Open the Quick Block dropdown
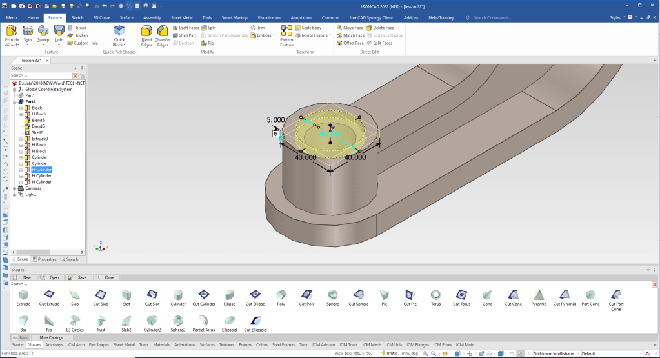The width and height of the screenshot is (660, 358). 119,45
